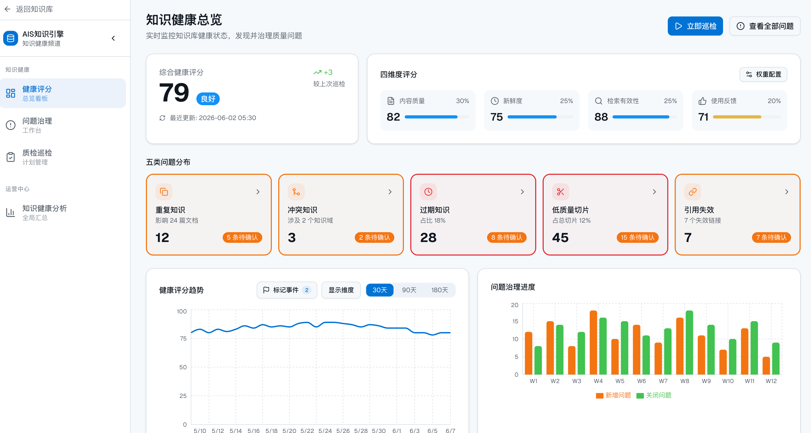Screen dimensions: 811x433
Task: Toggle 显示维度 on the trend chart
Action: coord(341,290)
